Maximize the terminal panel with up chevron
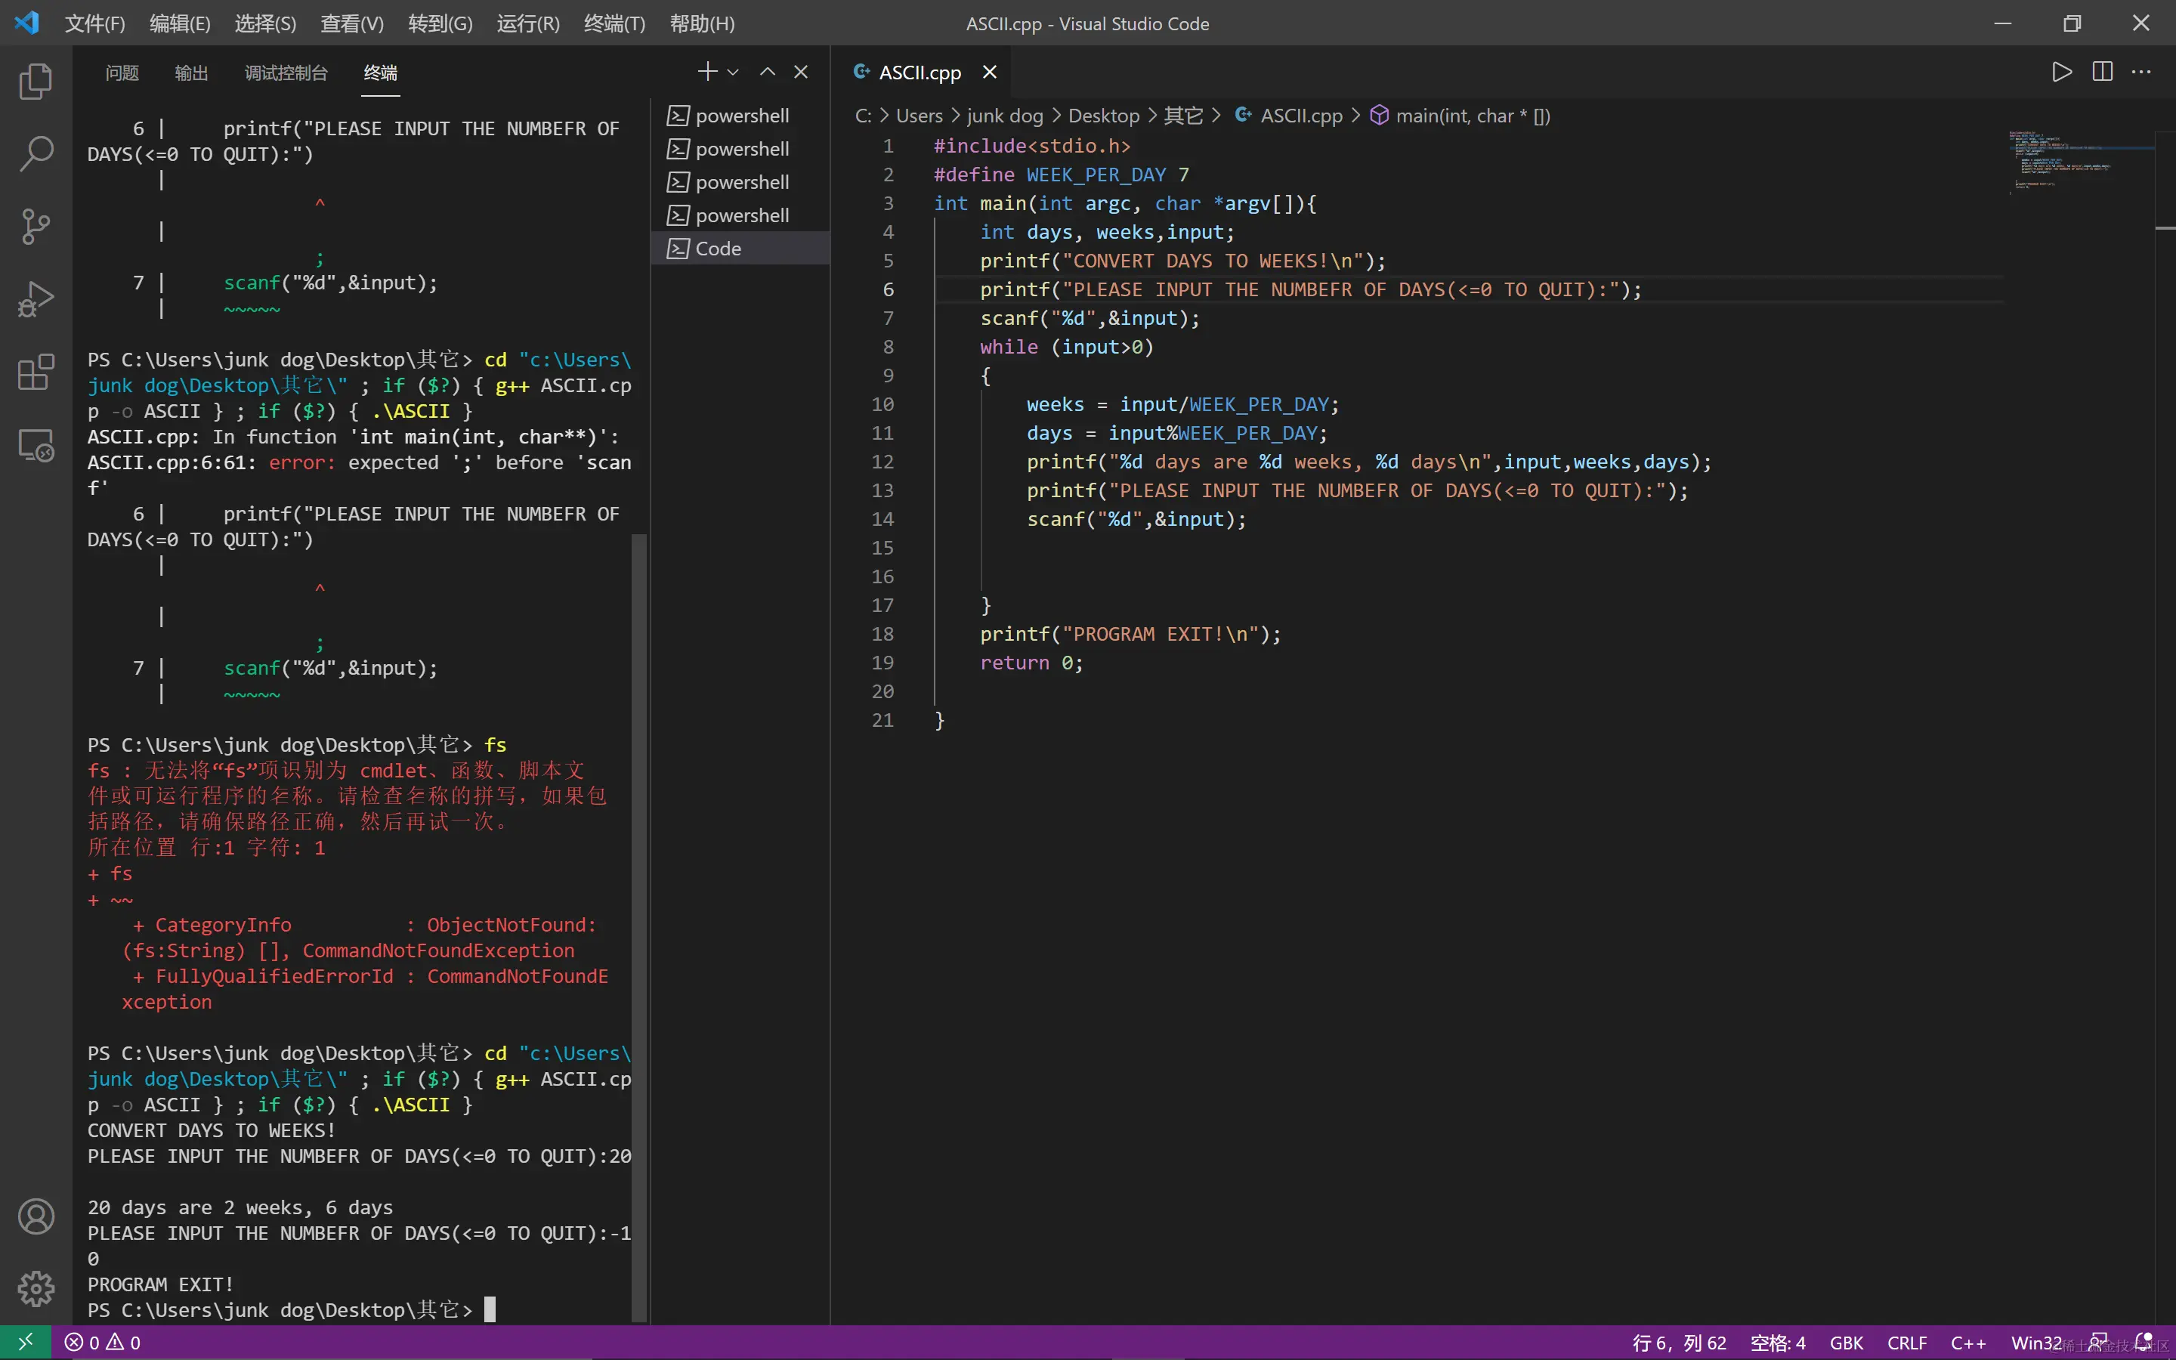 pos(767,72)
